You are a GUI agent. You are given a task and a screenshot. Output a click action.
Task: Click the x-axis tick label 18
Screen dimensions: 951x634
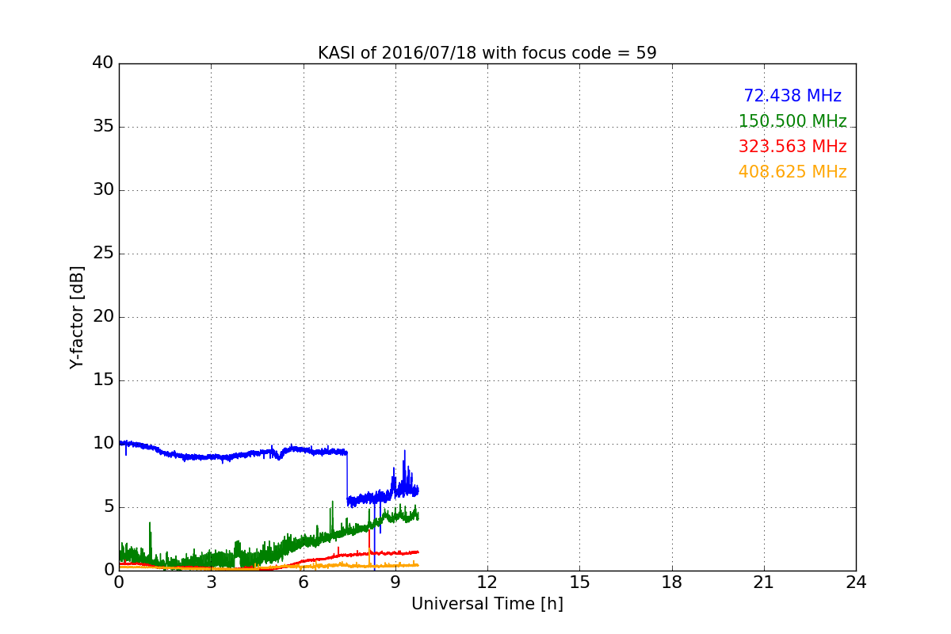click(x=671, y=582)
